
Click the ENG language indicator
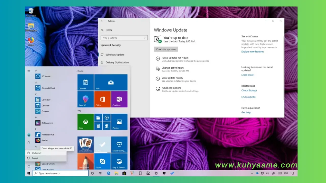click(x=286, y=173)
